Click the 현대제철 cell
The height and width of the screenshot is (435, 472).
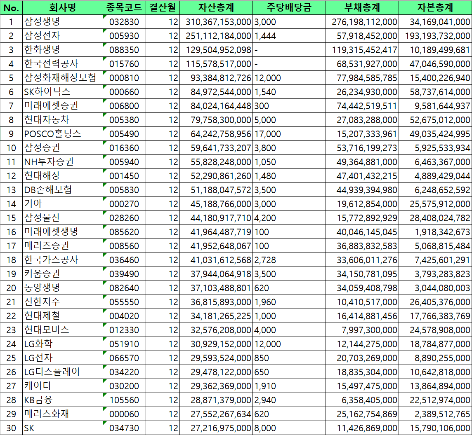63,316
